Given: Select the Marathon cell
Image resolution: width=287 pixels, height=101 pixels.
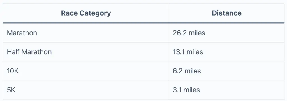Looking at the screenshot, I should pos(86,33).
